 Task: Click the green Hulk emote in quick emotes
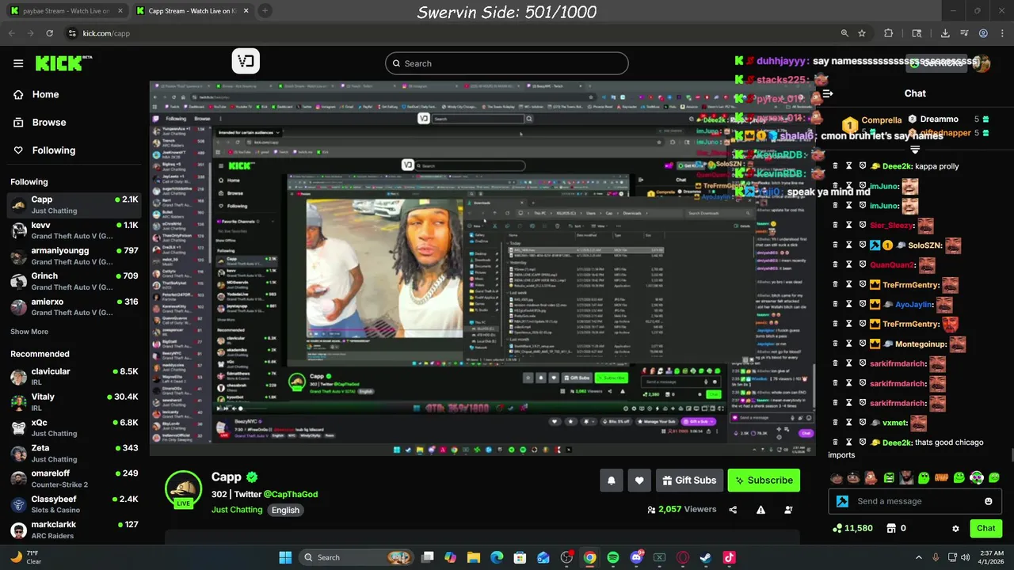coord(889,477)
